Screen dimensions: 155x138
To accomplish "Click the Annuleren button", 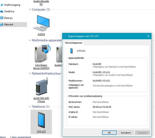I will pos(126,133).
